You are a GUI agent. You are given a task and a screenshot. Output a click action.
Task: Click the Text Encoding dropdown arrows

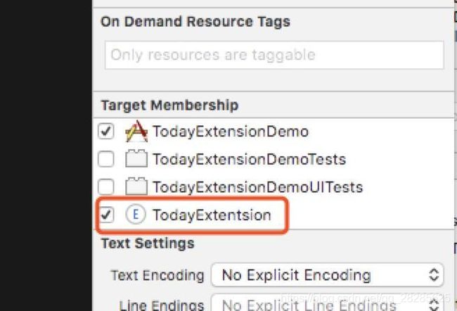tap(434, 275)
